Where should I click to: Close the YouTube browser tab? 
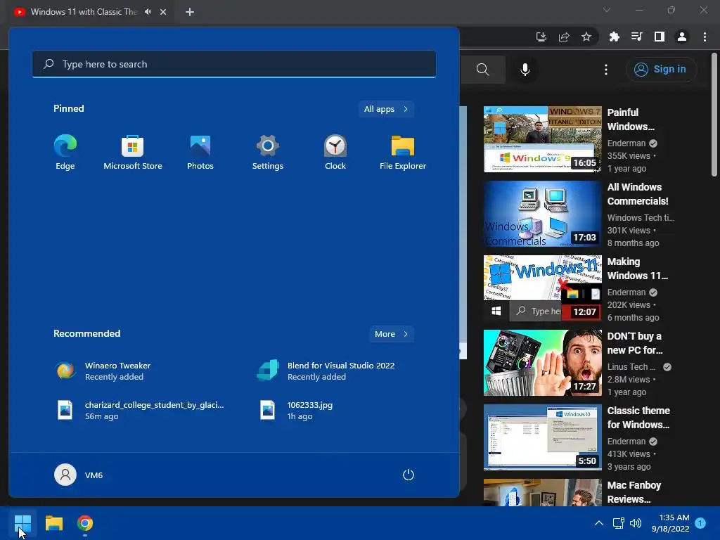click(163, 12)
